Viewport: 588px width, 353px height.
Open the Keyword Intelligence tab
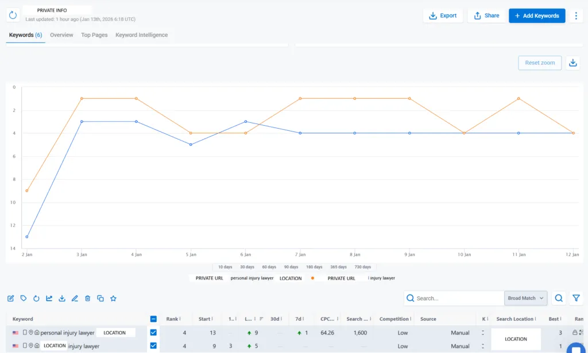point(141,35)
